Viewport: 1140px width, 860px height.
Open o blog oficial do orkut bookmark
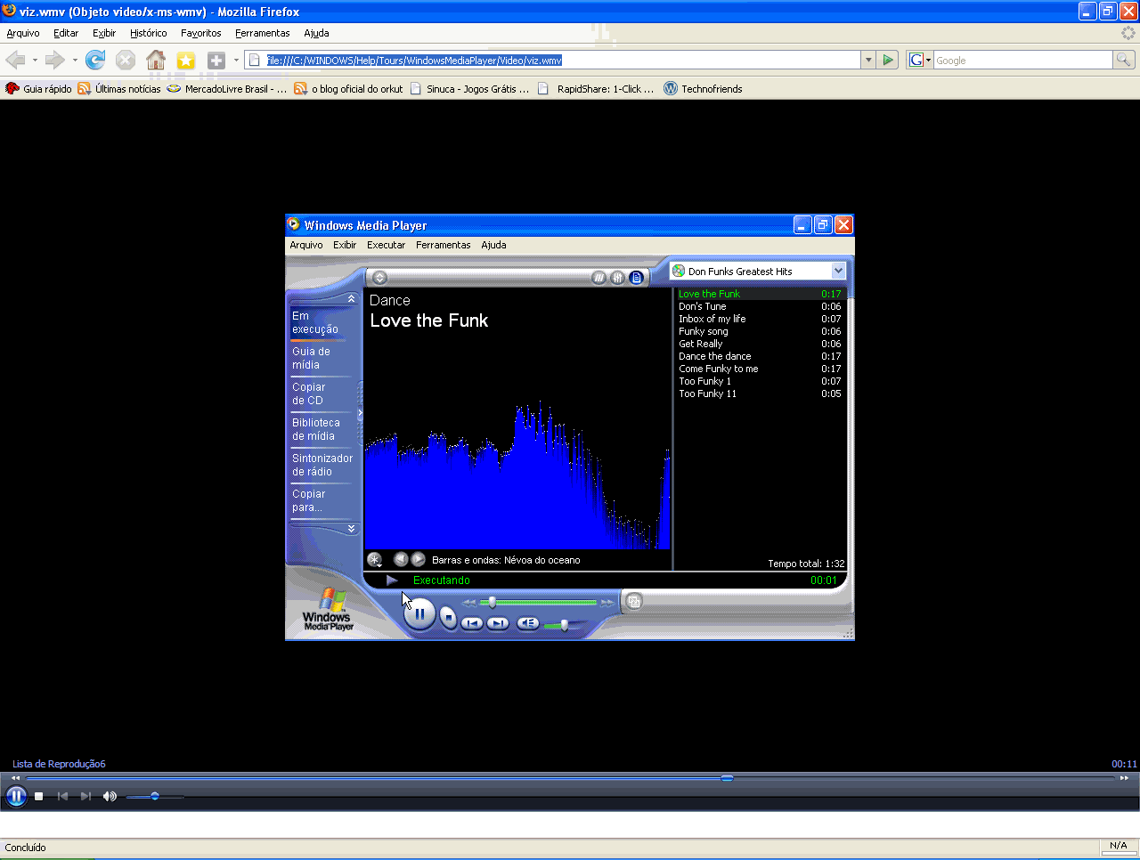[348, 89]
